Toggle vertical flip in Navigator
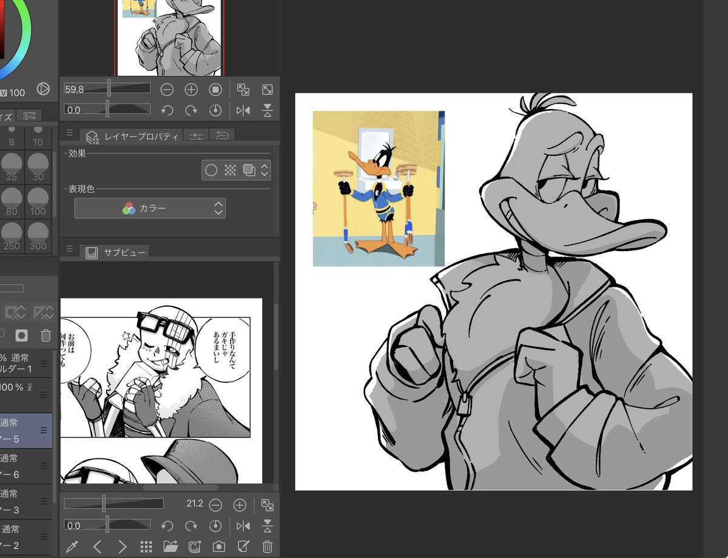Screen dimensions: 728x558 click(x=267, y=110)
